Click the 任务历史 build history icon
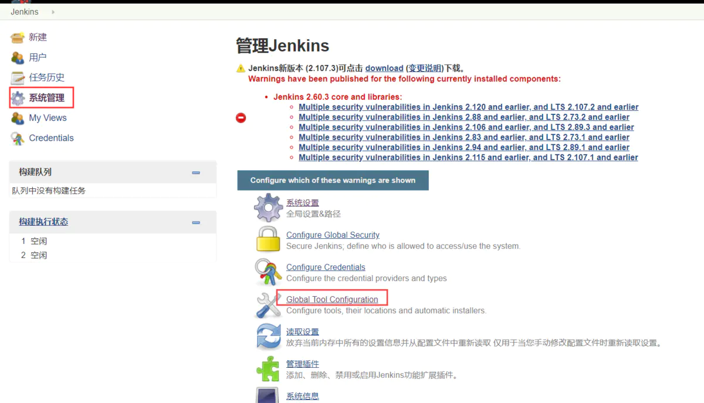 pos(18,77)
